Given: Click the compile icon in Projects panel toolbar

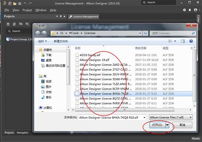Looking at the screenshot, I should pyautogui.click(x=14, y=24).
